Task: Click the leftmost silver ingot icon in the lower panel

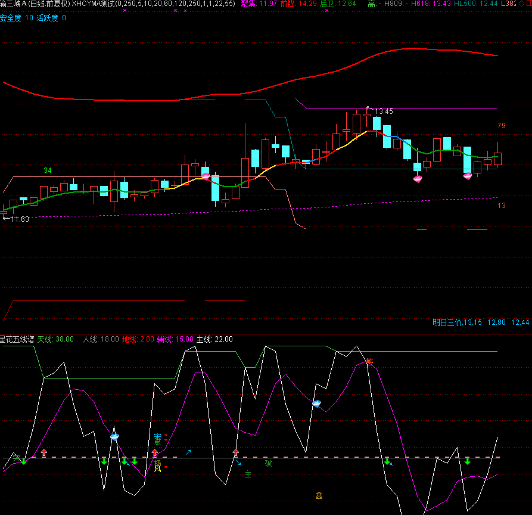Action: [114, 436]
